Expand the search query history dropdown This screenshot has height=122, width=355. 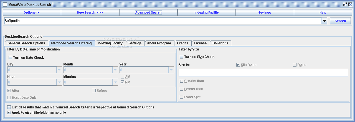click(324, 21)
